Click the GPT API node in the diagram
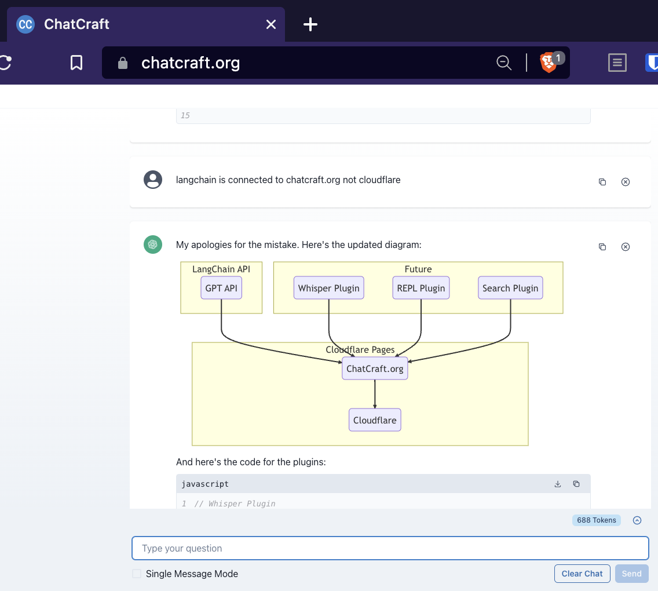658x591 pixels. point(221,288)
